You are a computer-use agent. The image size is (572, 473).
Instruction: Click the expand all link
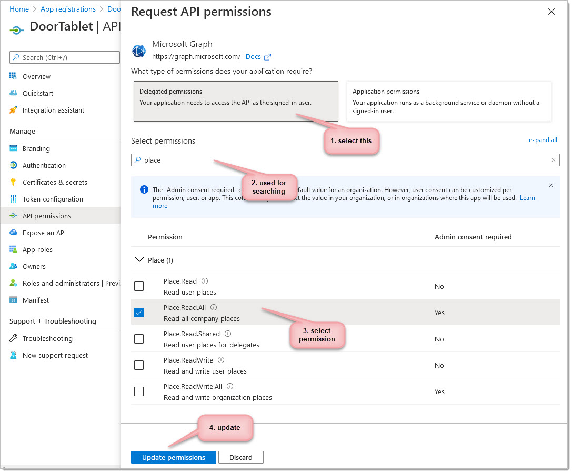point(543,140)
